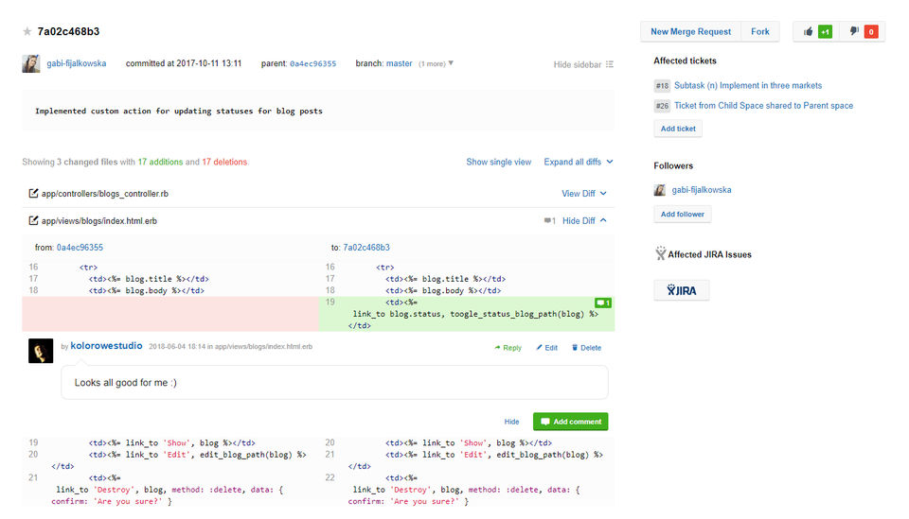The width and height of the screenshot is (909, 519).
Task: Click the thumbs up vote icon
Action: click(809, 31)
